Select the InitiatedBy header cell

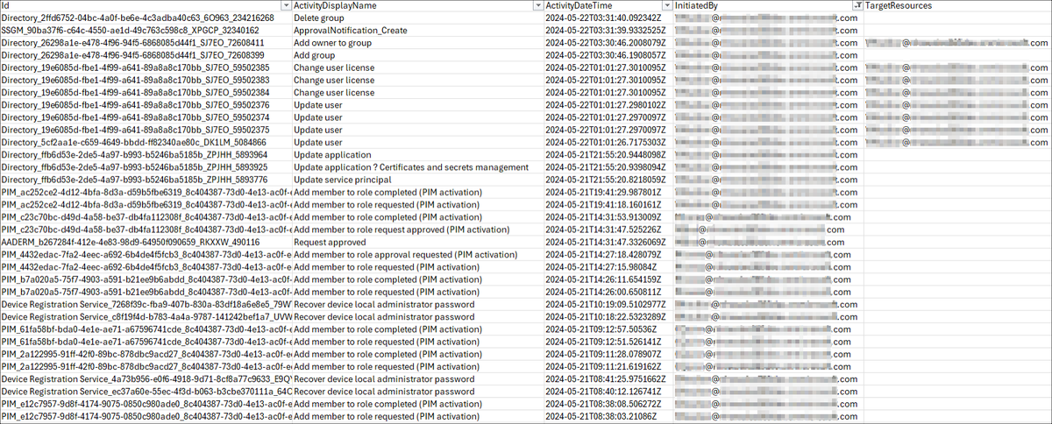(768, 6)
